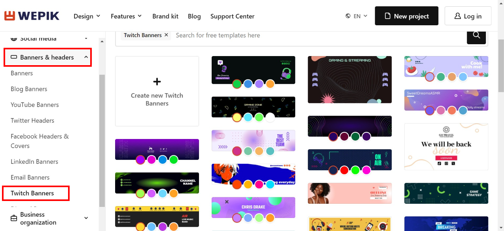Click the Business organization briefcase icon

tap(14, 218)
